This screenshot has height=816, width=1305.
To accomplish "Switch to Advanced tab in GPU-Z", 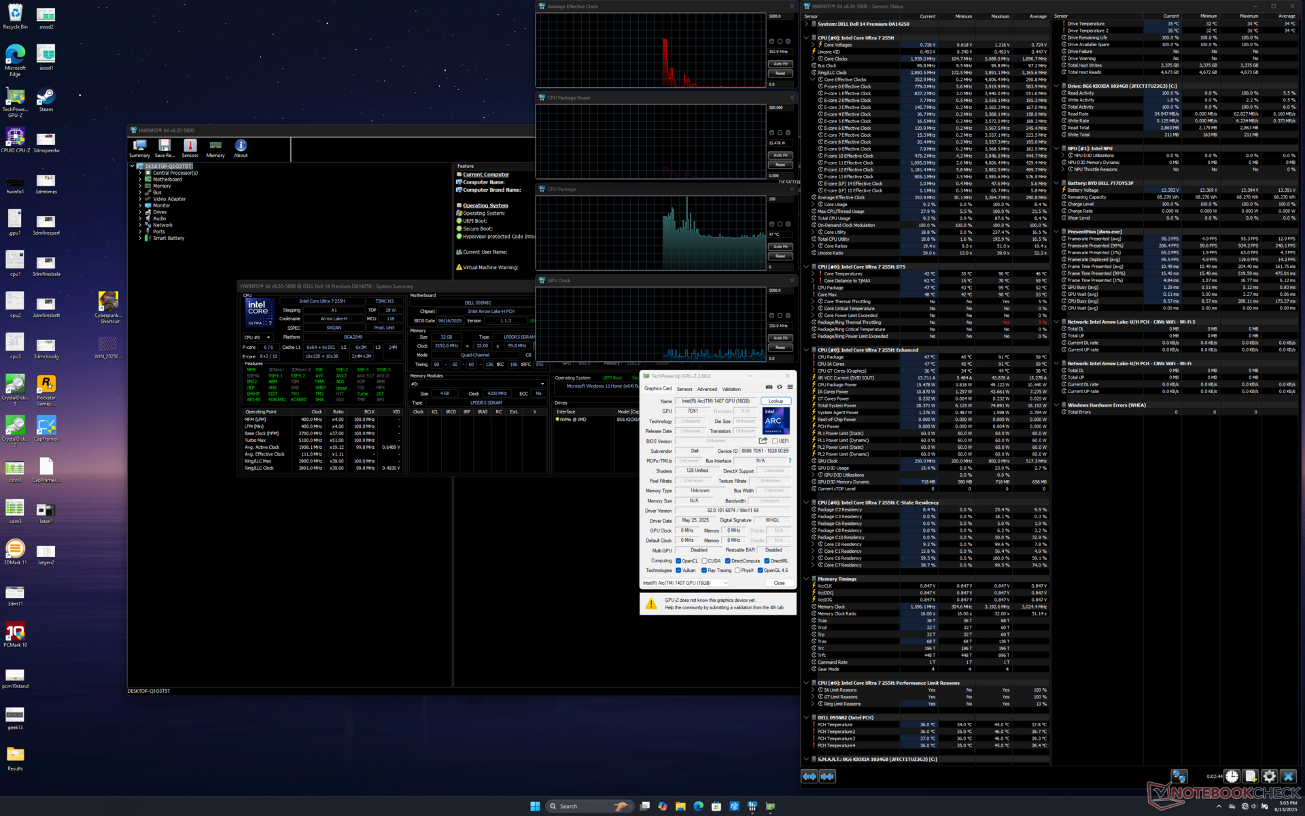I will (x=707, y=389).
